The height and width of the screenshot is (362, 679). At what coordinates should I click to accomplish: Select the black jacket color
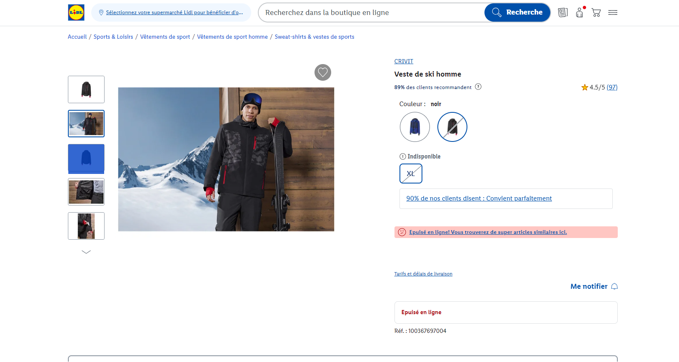coord(452,127)
